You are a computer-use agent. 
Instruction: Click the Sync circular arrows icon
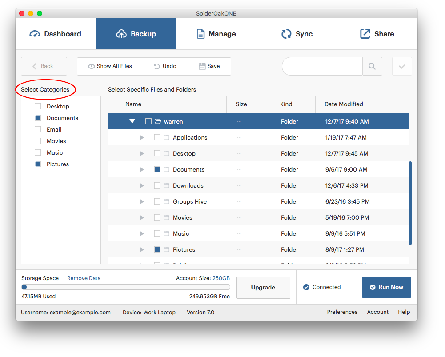(286, 34)
